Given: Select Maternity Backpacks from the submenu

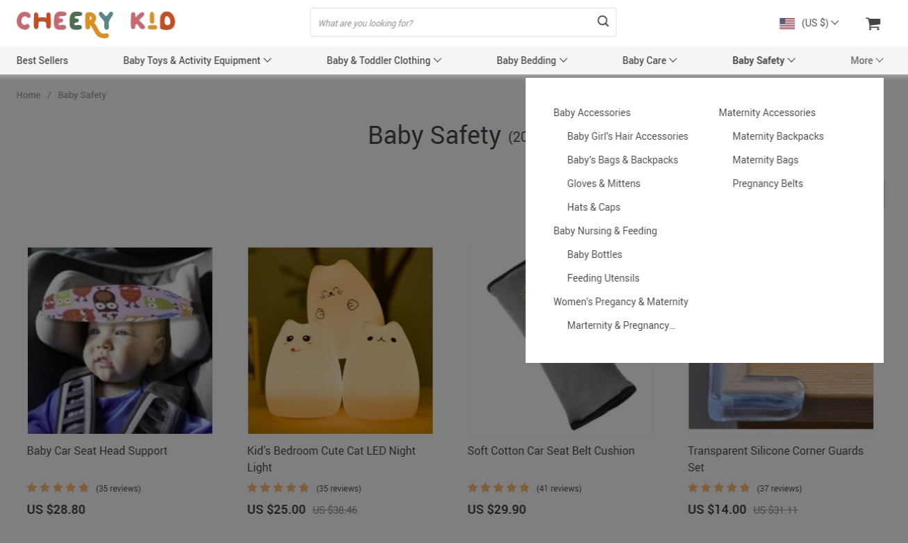Looking at the screenshot, I should (777, 136).
